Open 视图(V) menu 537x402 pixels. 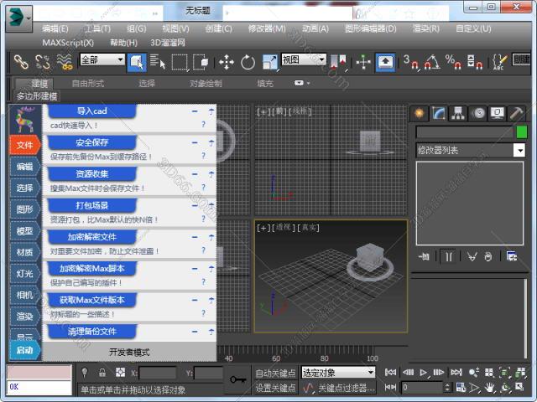pos(175,28)
